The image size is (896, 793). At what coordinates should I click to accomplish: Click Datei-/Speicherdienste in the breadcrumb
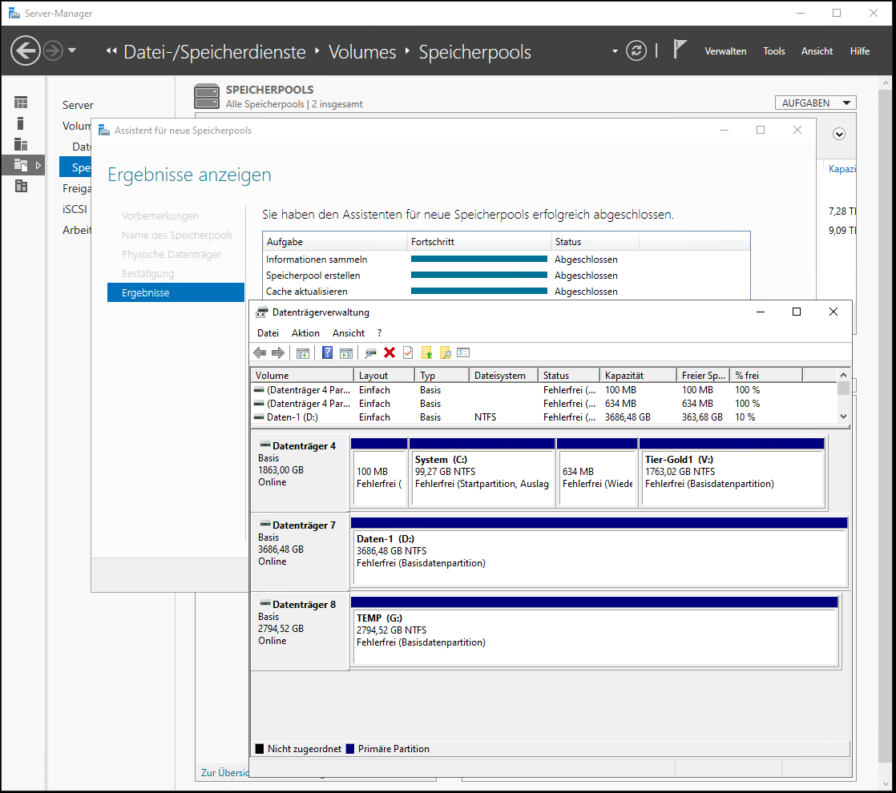coord(215,52)
